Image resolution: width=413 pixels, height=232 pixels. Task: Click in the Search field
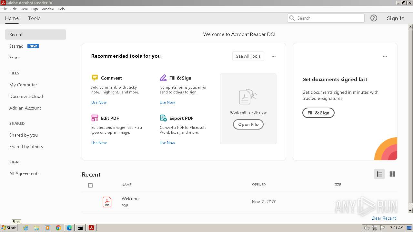326,18
